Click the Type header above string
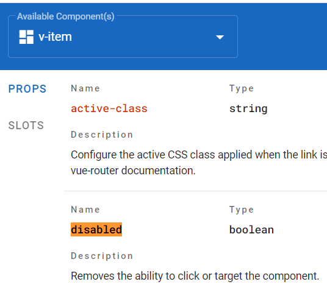The height and width of the screenshot is (287, 327). 242,88
